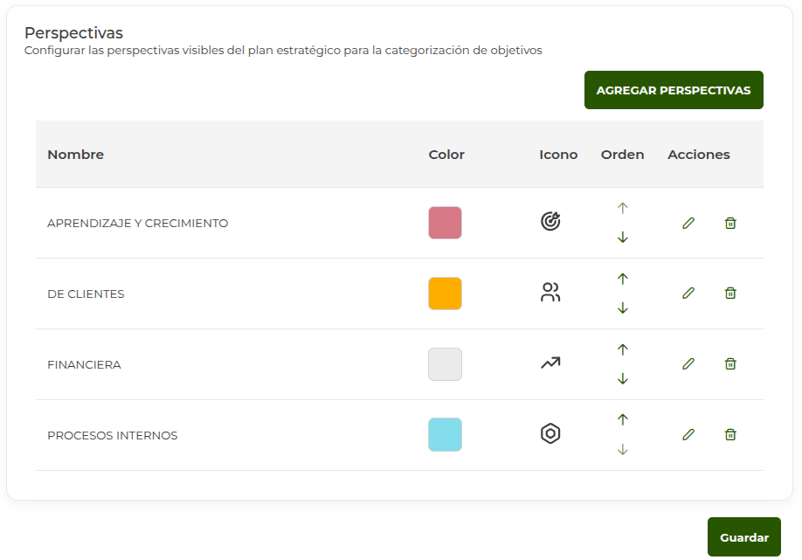Select the light blue PROCESOS INTERNOS swatch

point(445,435)
